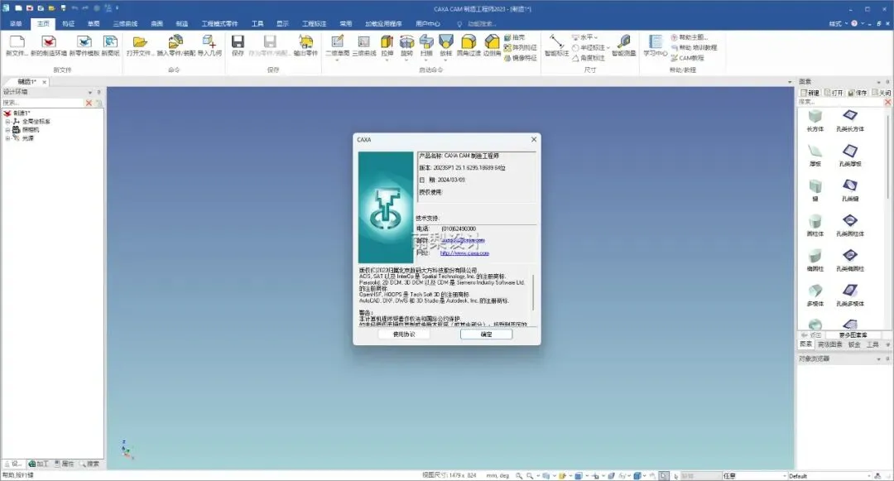Close the CAXA about dialog
The image size is (894, 481).
pyautogui.click(x=534, y=139)
